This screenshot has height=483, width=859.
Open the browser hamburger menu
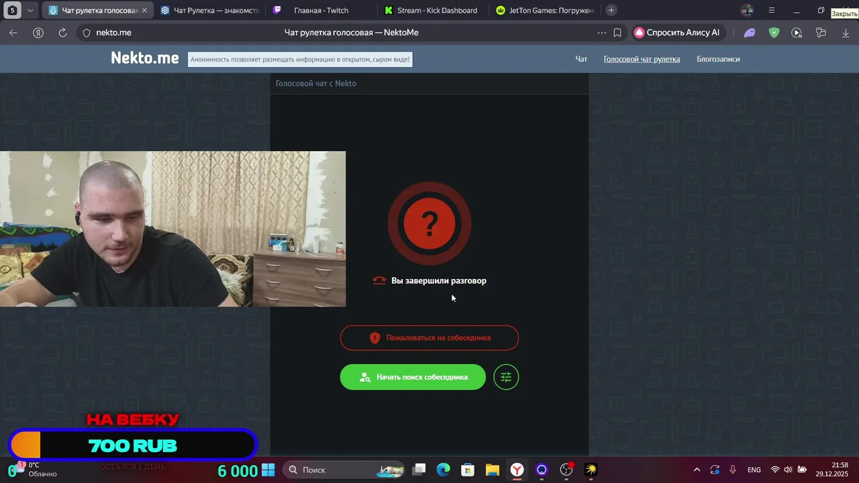click(772, 10)
